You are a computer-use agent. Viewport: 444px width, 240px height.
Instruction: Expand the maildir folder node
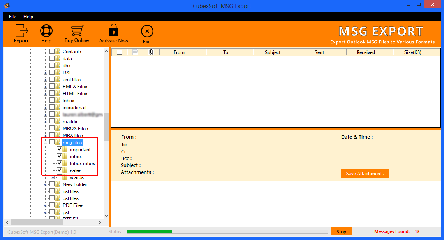(x=45, y=122)
